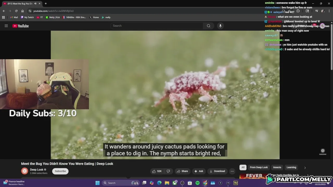The image size is (333, 187).
Task: Click the Share button
Action: [x=182, y=171]
